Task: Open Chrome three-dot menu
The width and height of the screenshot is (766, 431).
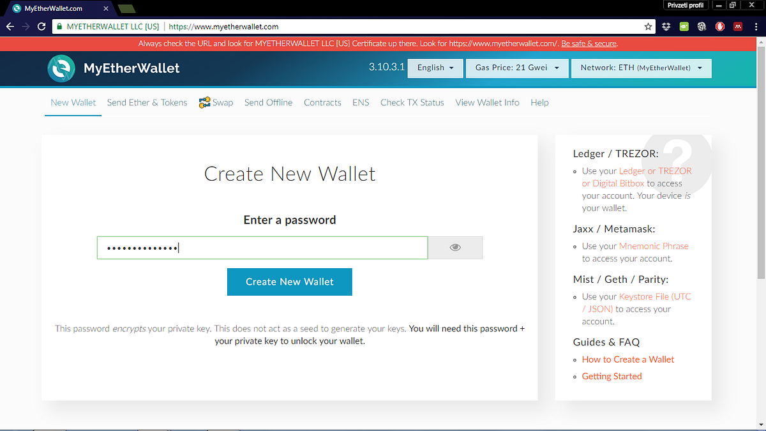Action: (756, 27)
